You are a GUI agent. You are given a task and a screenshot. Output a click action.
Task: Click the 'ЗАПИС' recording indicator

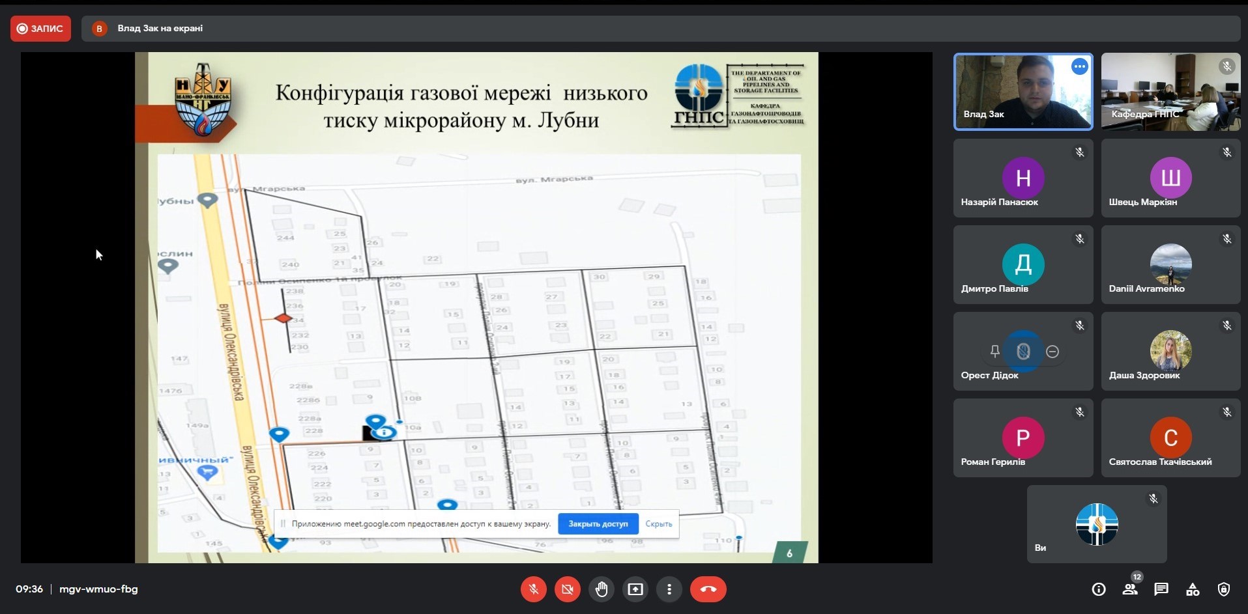click(x=40, y=29)
